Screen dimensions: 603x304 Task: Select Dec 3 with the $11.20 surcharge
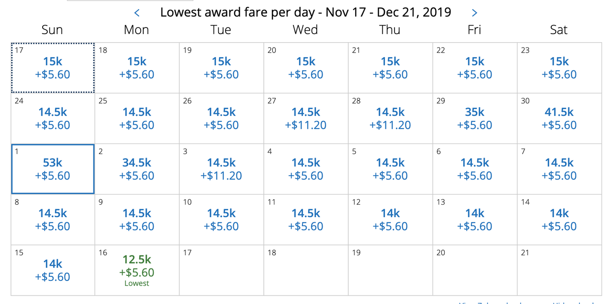coord(221,168)
